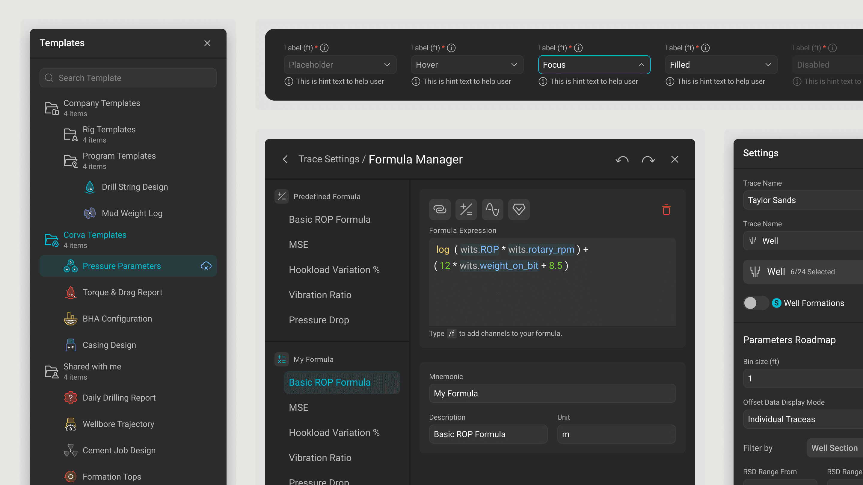The width and height of the screenshot is (863, 485).
Task: Select predefined Vibration Ratio
Action: (320, 295)
